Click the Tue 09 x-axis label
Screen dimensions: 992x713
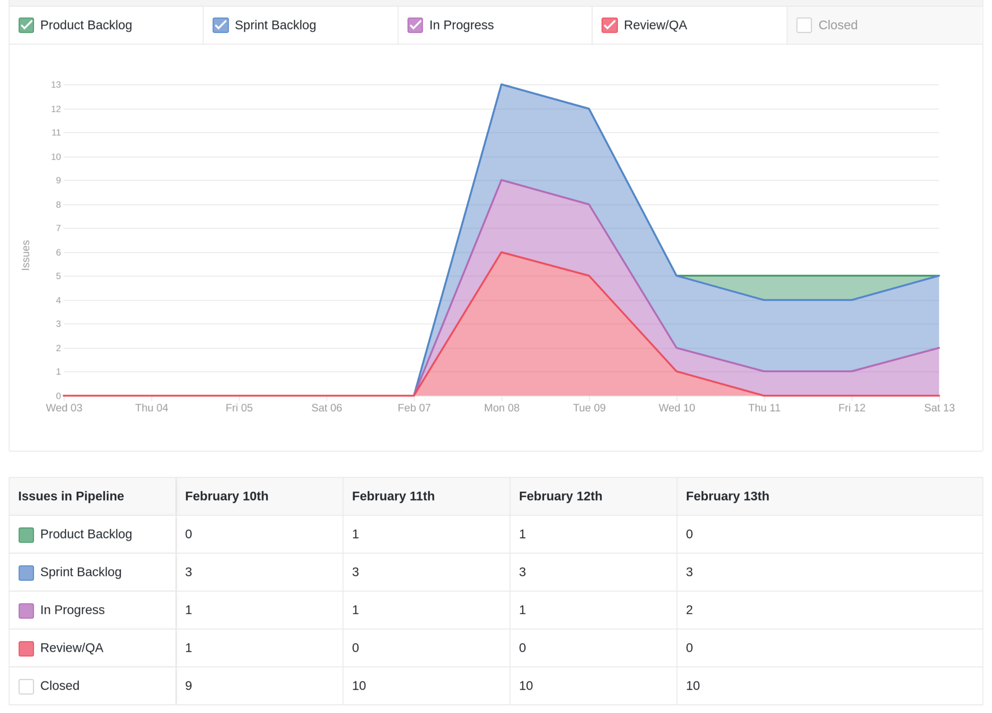click(x=589, y=408)
